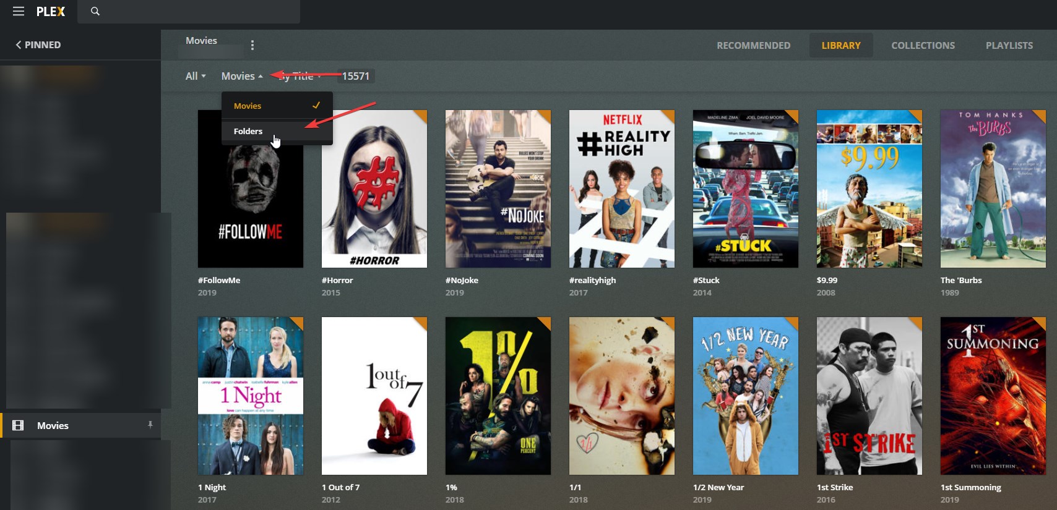Open the #realityhigh movie poster

point(622,189)
